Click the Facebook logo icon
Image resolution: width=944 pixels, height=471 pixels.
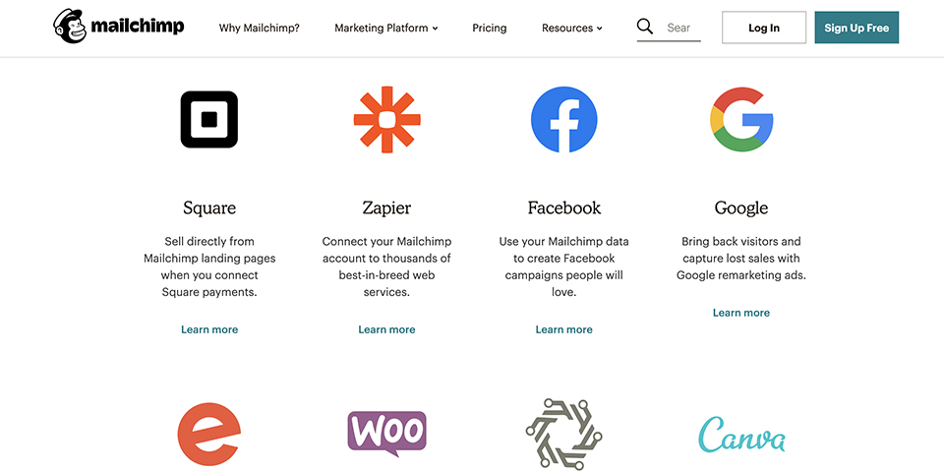[x=563, y=120]
